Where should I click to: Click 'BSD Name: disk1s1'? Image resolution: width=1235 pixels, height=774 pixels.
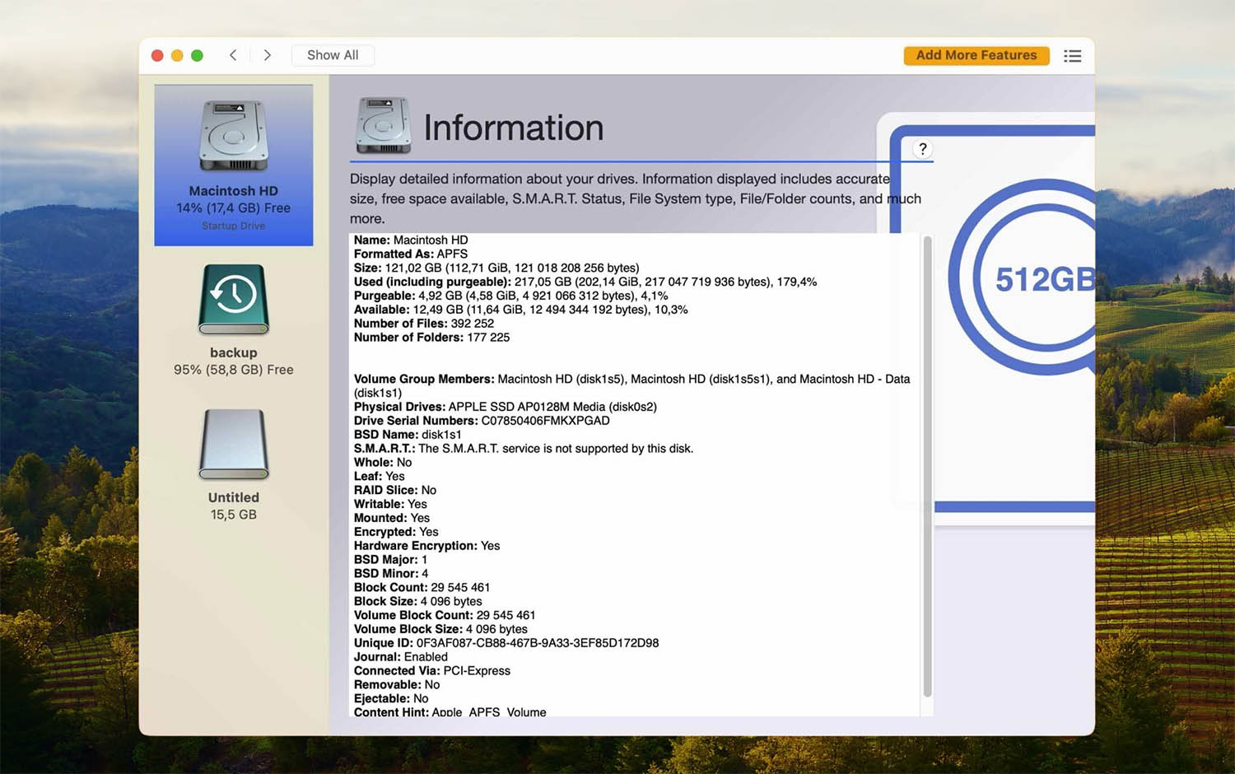click(x=408, y=435)
